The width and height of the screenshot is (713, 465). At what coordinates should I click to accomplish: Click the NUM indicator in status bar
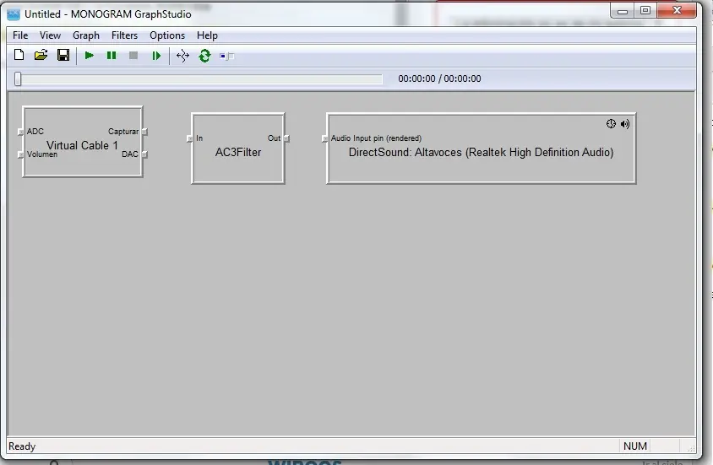[635, 446]
